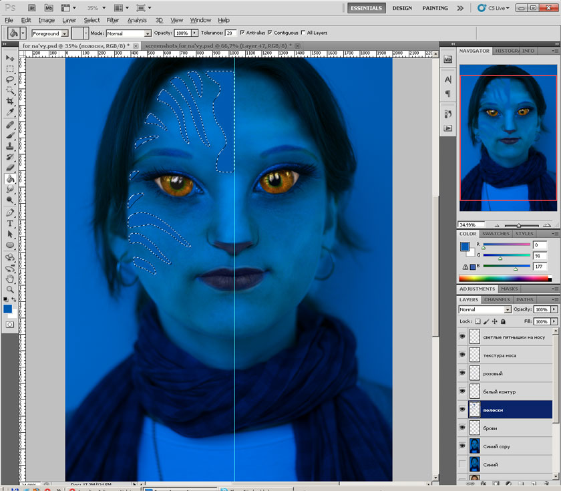Hide the полоски layer
The height and width of the screenshot is (491, 561).
tap(462, 410)
